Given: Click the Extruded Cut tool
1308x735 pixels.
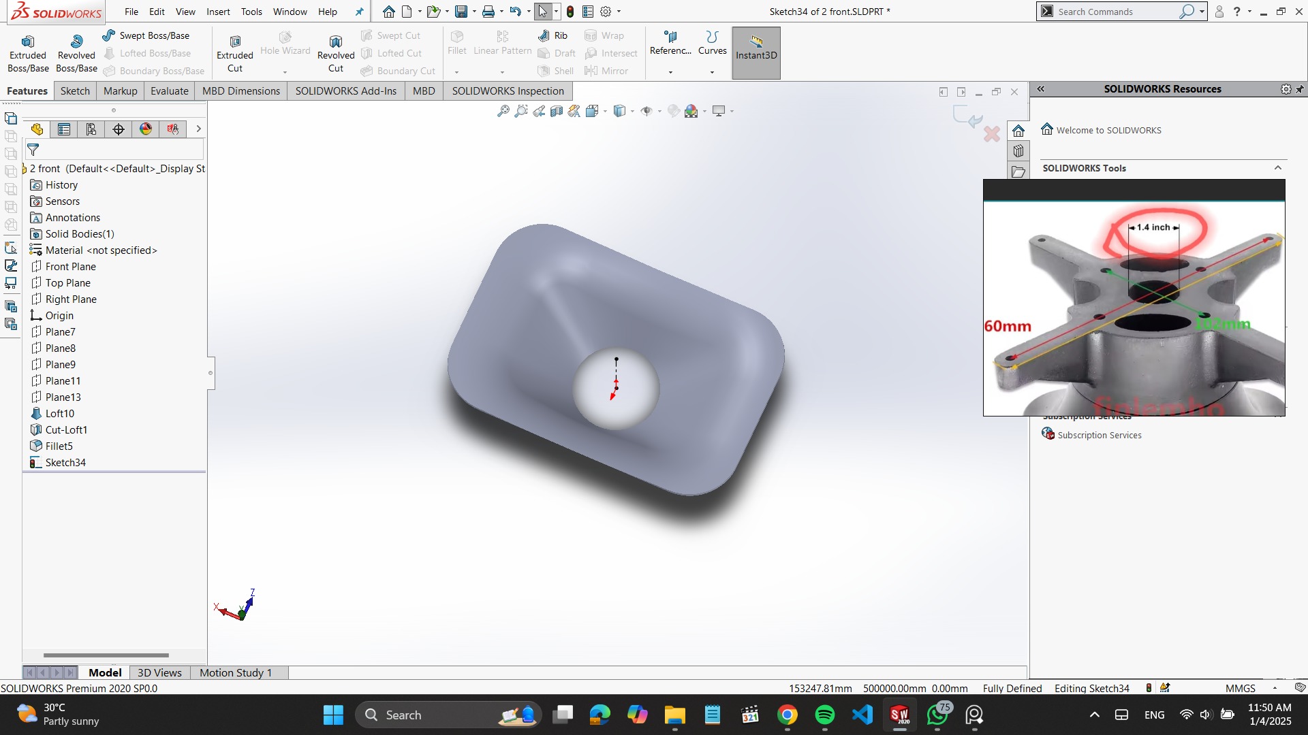Looking at the screenshot, I should [235, 53].
